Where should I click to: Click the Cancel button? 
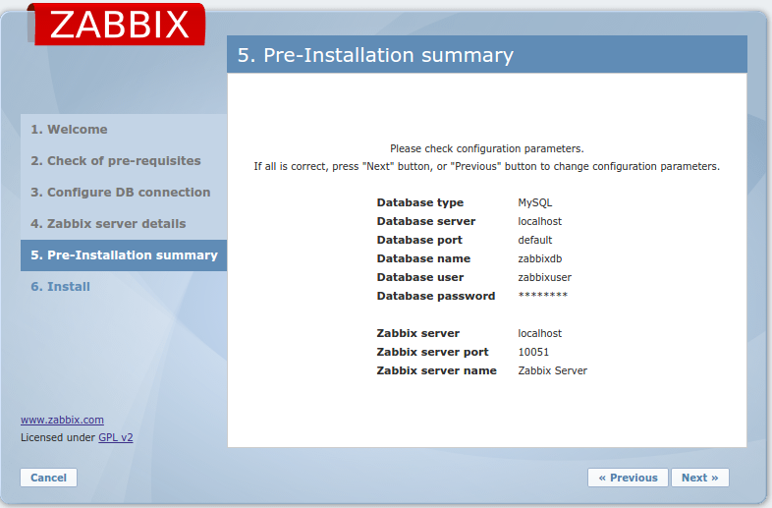pyautogui.click(x=48, y=478)
